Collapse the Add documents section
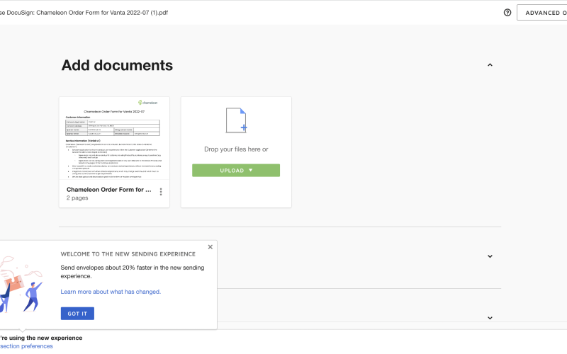 click(490, 65)
